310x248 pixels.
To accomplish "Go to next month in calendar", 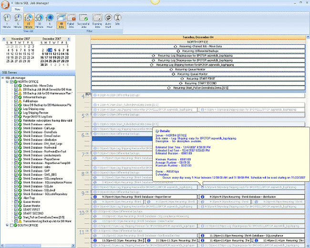I will click(69, 39).
